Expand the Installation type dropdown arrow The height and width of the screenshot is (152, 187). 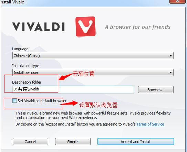[x=170, y=73]
